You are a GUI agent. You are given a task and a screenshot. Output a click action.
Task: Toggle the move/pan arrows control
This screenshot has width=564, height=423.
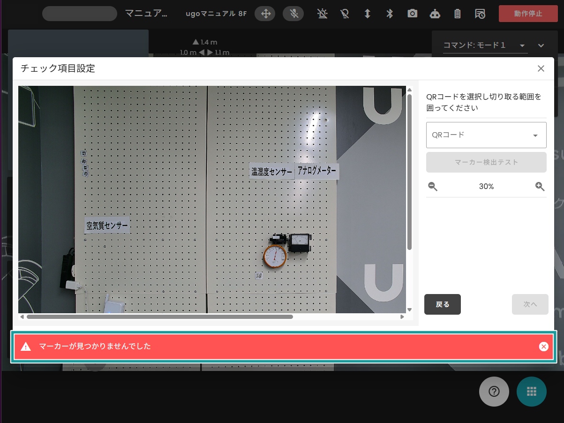coord(265,14)
